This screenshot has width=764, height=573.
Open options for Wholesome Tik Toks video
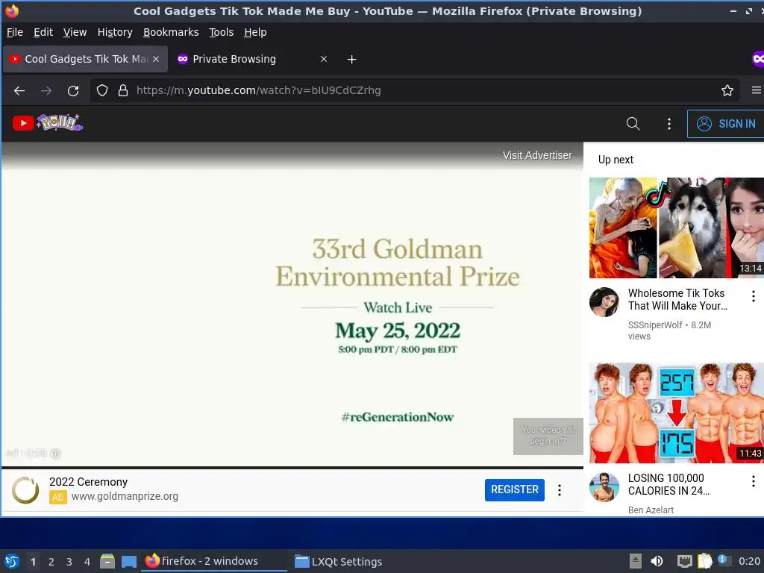pyautogui.click(x=754, y=295)
